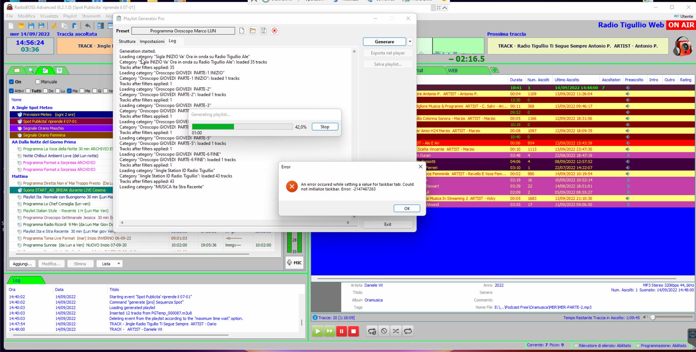This screenshot has width=696, height=352.
Task: New preset icon in Playlist Generator Pro
Action: 242,31
